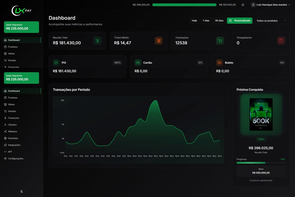Toggle the sidebar unpin icon at bottom
Screen dimensions: 295x197
click(22, 192)
